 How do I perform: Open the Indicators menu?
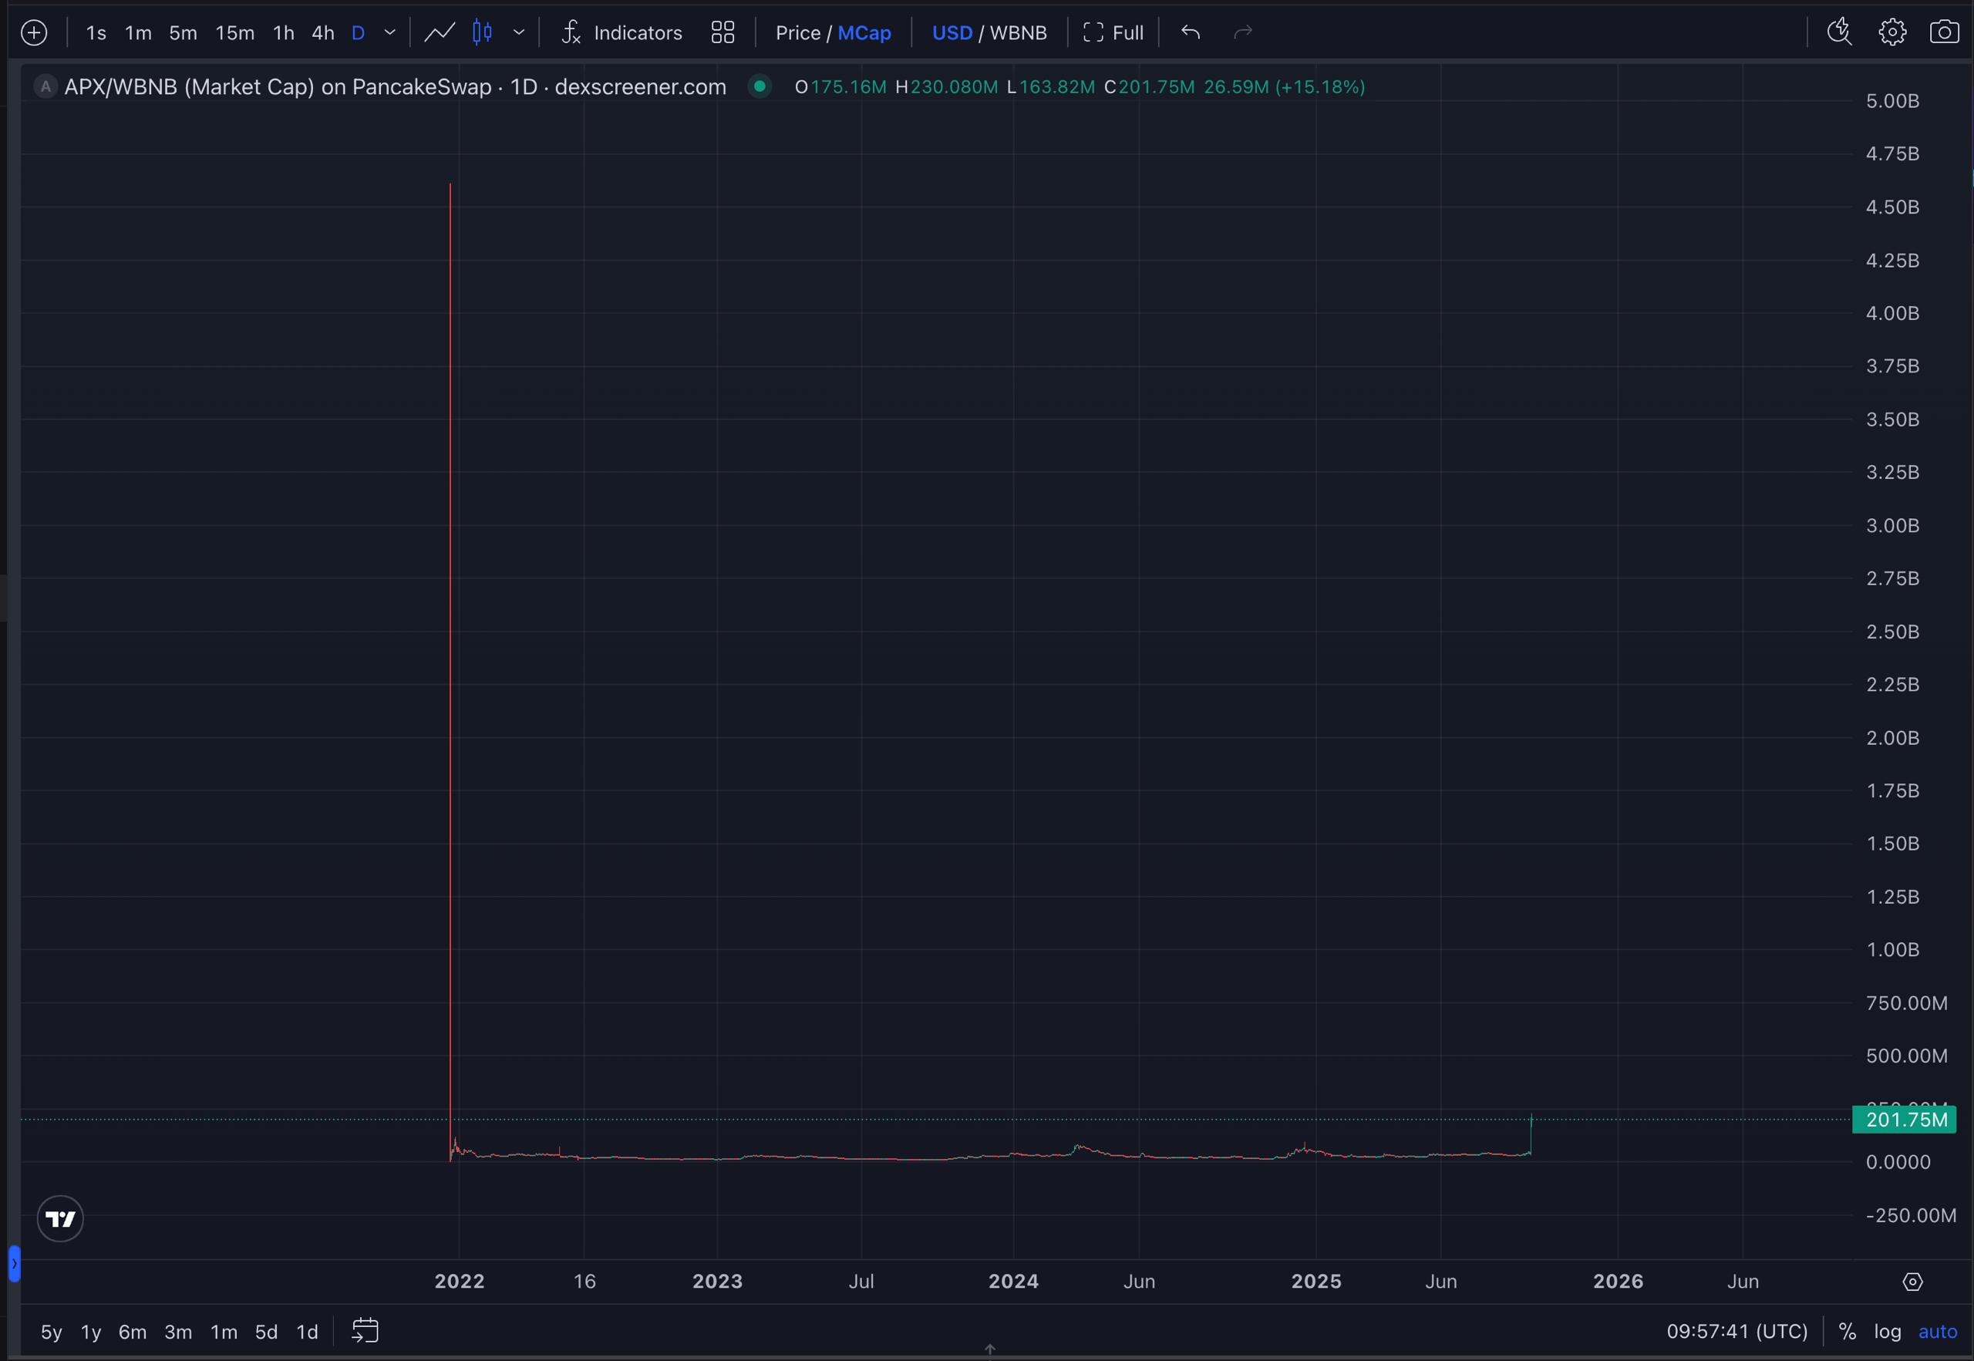pos(622,33)
